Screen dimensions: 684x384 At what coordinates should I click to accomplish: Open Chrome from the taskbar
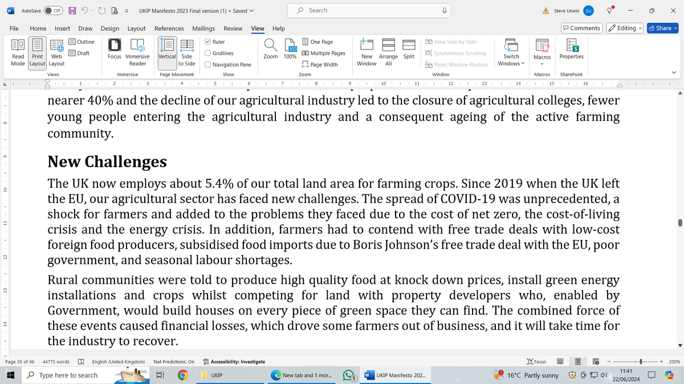182,375
